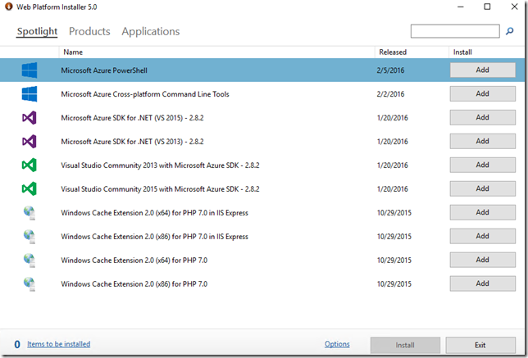Maximize the Web Platform Installer window

tap(487, 7)
